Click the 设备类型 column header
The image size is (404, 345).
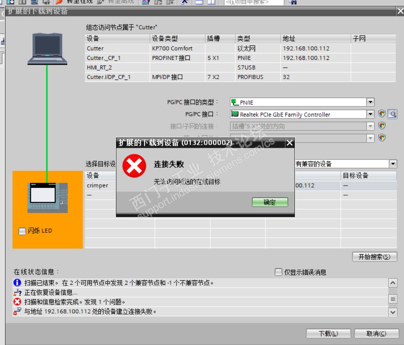click(177, 39)
